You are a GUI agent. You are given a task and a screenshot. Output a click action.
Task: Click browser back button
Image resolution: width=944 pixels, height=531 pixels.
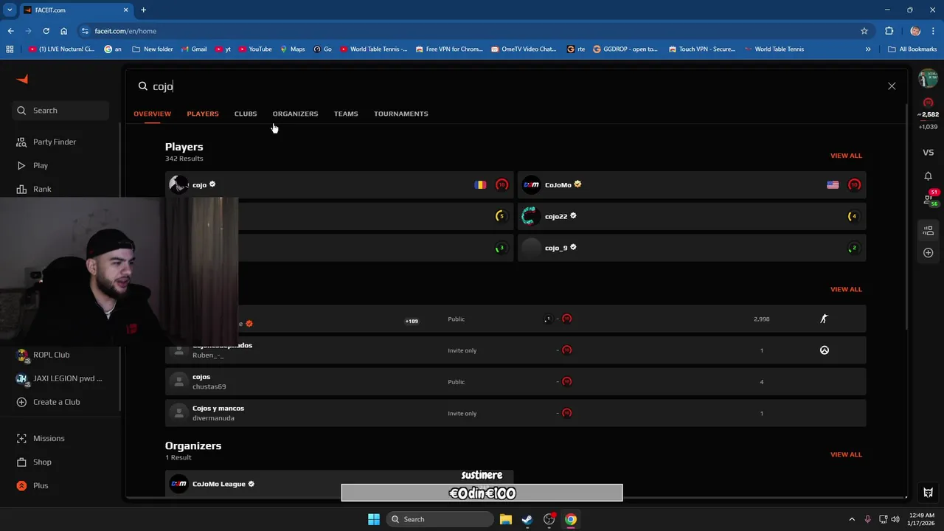click(10, 31)
